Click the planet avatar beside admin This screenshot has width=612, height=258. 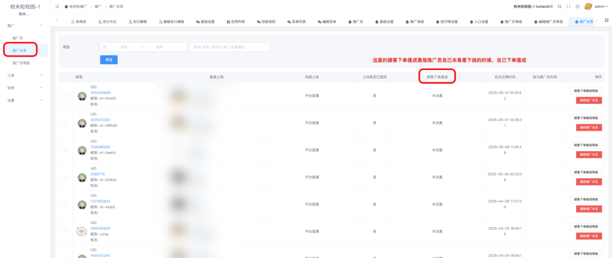point(588,7)
